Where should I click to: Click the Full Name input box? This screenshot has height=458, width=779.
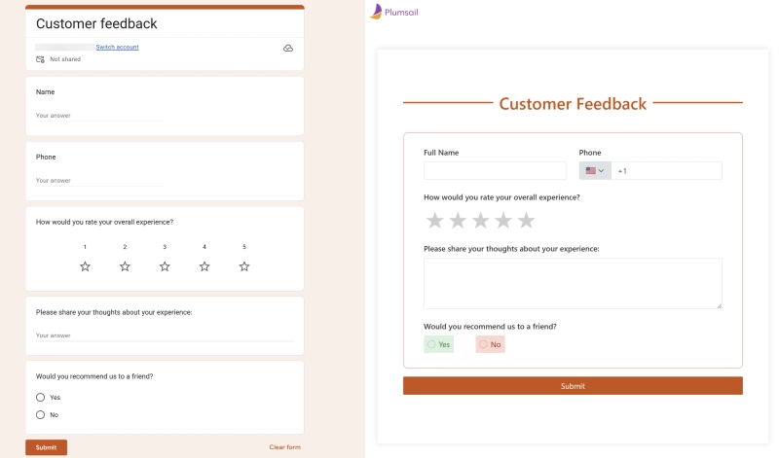click(495, 171)
